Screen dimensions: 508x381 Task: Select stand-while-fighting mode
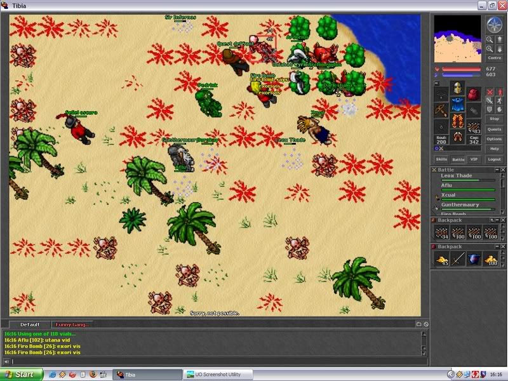(500, 92)
